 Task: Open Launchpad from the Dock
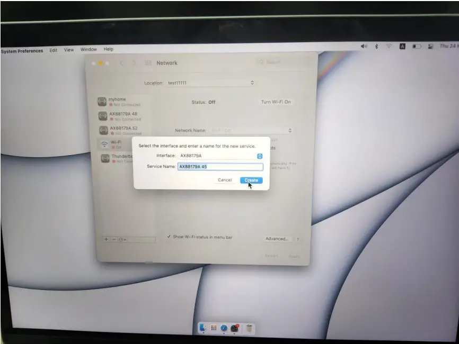(x=214, y=328)
